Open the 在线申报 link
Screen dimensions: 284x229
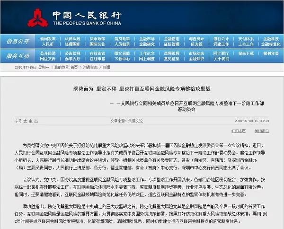pyautogui.click(x=97, y=59)
